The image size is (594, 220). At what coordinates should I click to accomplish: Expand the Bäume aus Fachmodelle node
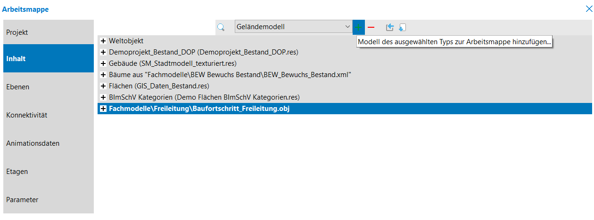103,75
